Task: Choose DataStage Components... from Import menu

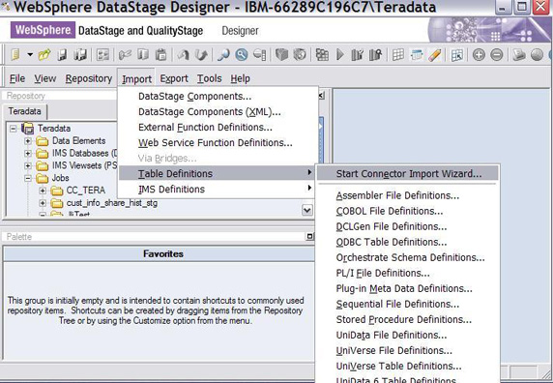Action: click(x=218, y=97)
